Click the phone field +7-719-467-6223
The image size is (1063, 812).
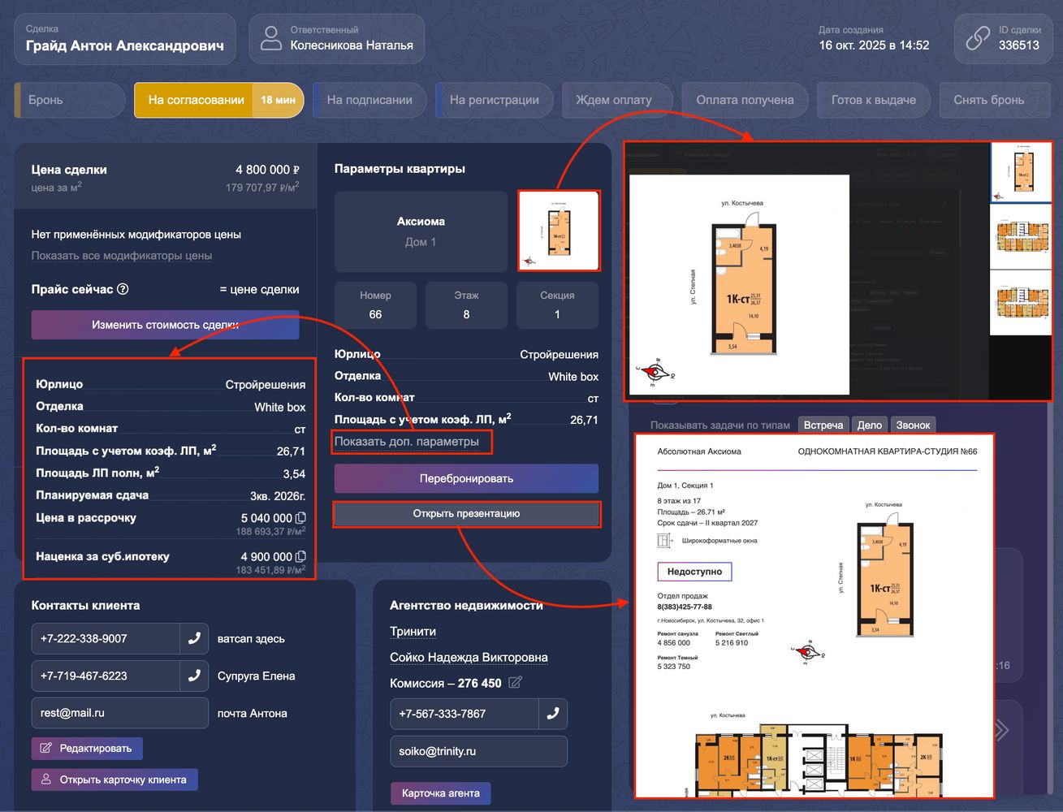(x=105, y=676)
